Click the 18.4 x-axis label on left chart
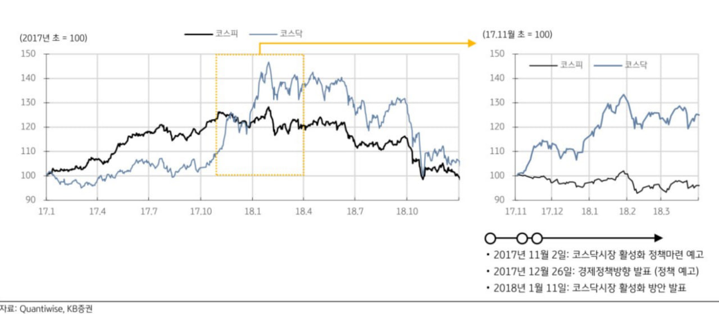 click(304, 211)
